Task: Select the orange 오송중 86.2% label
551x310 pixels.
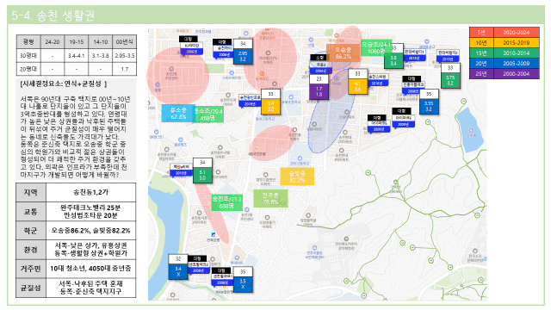Action: pyautogui.click(x=343, y=53)
